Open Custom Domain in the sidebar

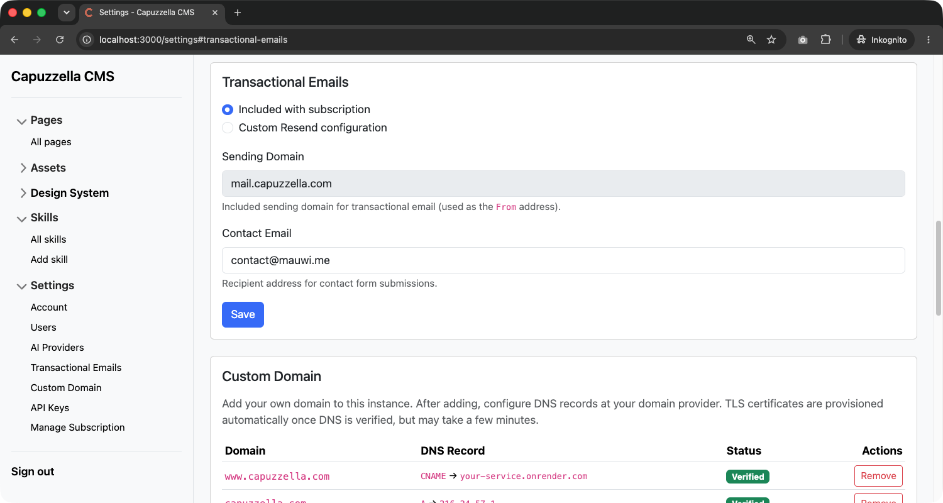(x=66, y=388)
